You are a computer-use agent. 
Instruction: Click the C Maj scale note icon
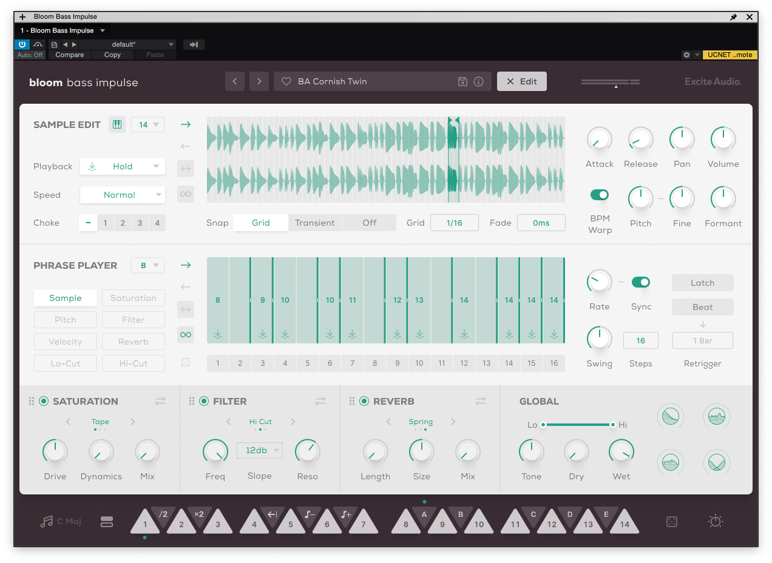(46, 522)
